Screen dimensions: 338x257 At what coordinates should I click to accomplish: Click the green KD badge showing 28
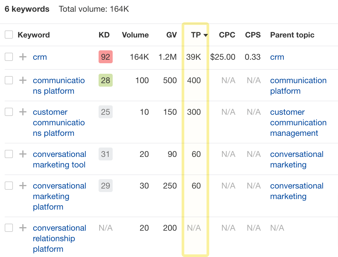(105, 80)
